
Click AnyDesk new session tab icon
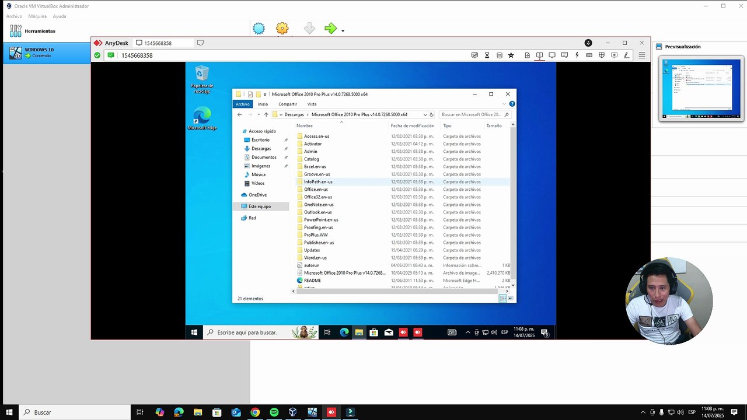click(x=200, y=43)
